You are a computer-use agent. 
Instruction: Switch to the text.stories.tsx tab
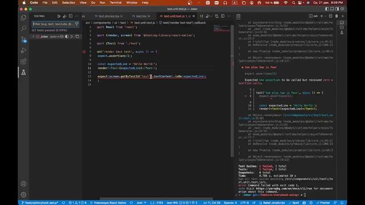coord(108,16)
